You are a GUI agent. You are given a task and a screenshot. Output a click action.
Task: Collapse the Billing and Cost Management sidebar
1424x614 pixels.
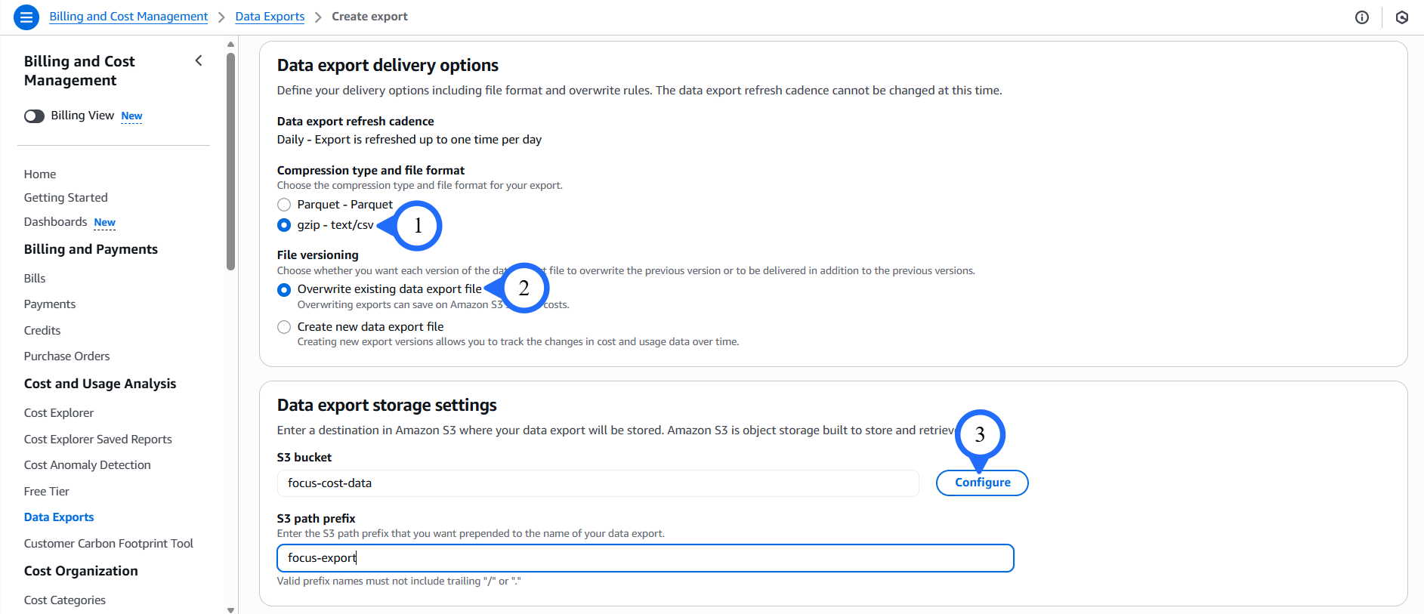(199, 61)
